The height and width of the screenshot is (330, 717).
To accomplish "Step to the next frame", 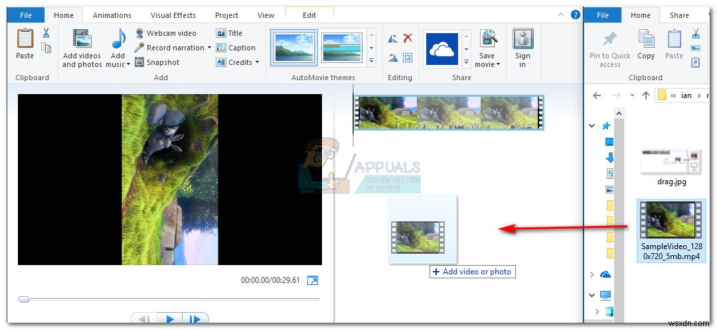I will click(x=196, y=319).
